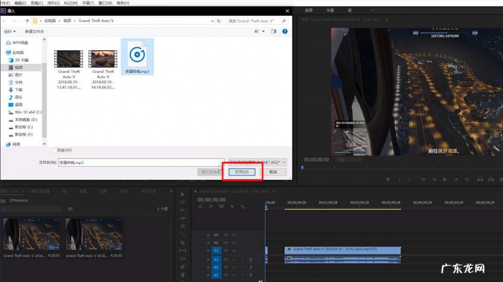Click the 取消 button
This screenshot has height=282, width=503.
pos(273,172)
